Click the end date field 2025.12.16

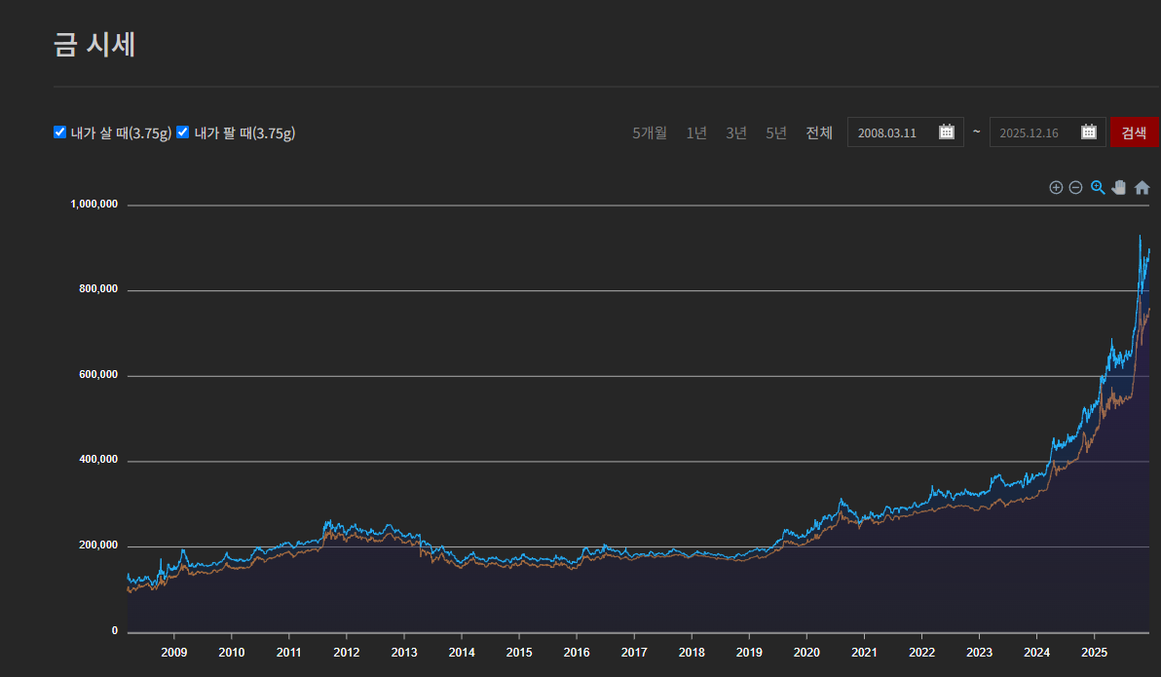pyautogui.click(x=1048, y=132)
